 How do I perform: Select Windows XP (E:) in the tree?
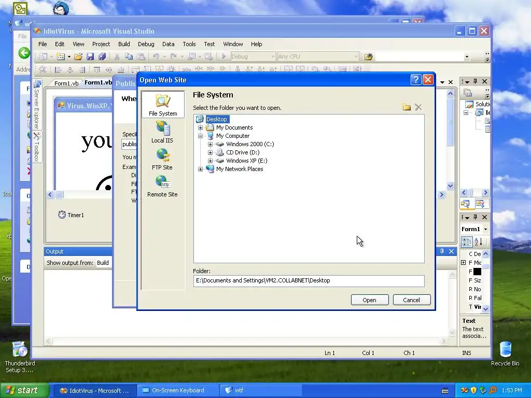point(246,161)
